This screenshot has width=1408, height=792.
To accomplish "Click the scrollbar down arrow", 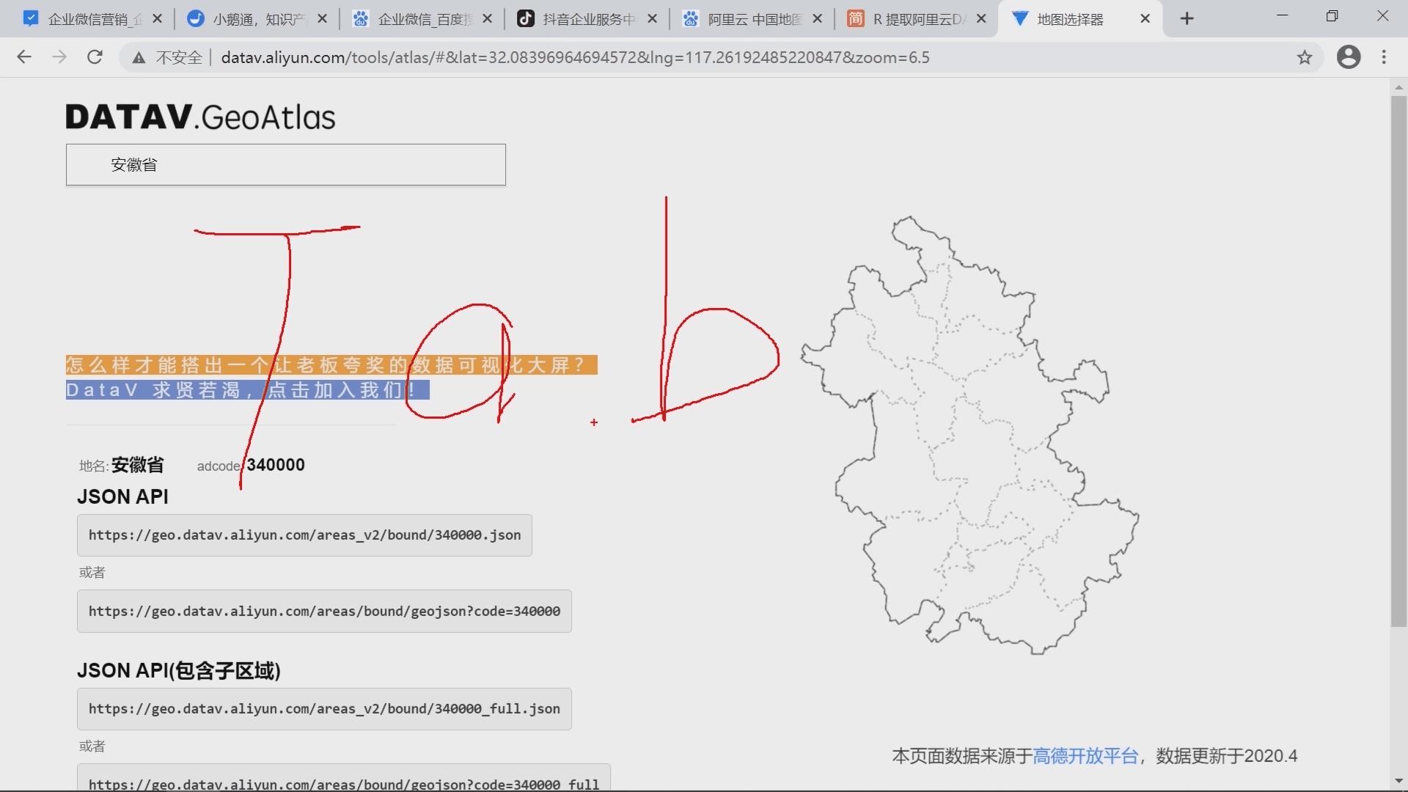I will pyautogui.click(x=1398, y=780).
